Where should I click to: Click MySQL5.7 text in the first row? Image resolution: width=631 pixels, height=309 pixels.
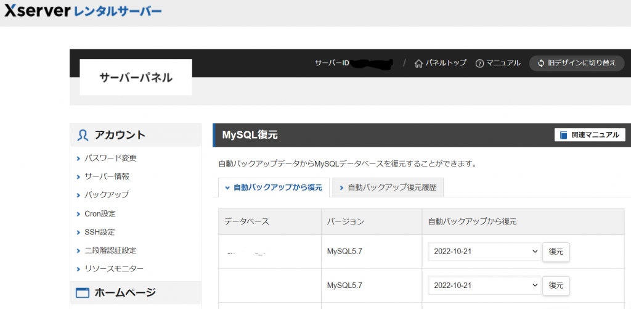pyautogui.click(x=344, y=252)
